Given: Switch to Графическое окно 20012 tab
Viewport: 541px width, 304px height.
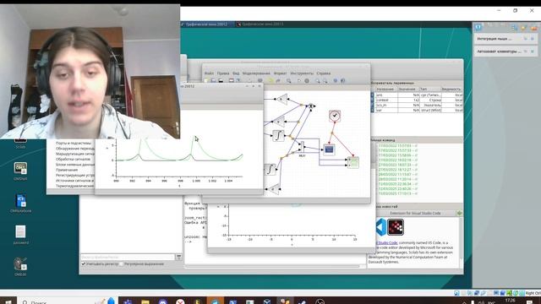Looking at the screenshot, I should [207, 24].
